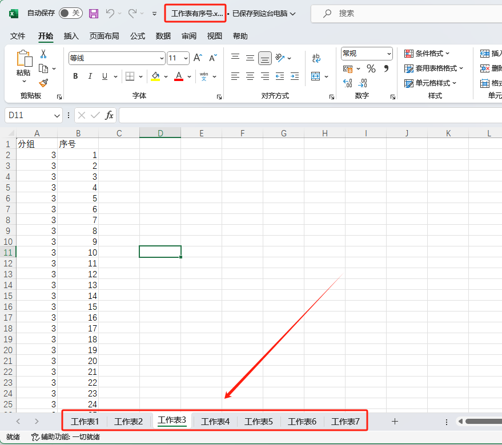Screen dimensions: 502x445
Task: Click the wrap text icon
Action: 316,58
